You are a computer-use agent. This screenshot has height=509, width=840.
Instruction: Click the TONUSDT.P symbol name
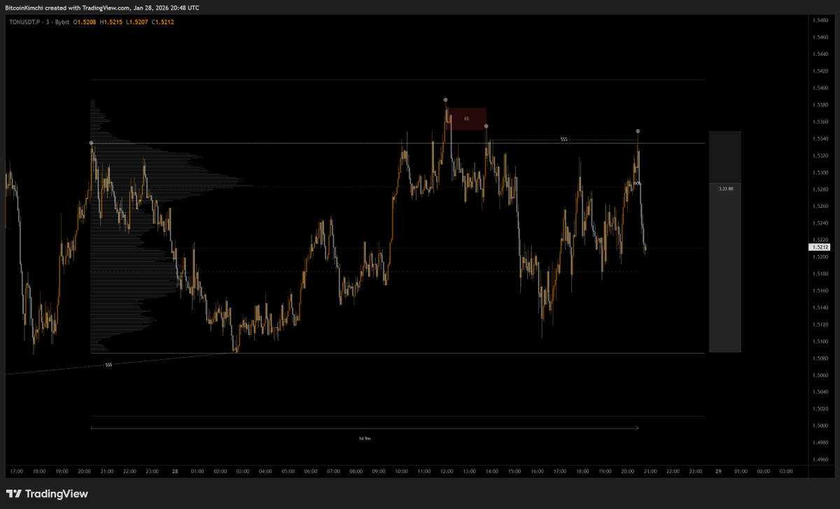click(24, 22)
